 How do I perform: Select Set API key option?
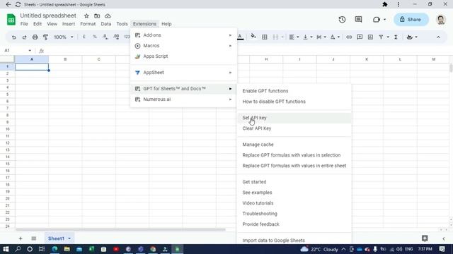[x=294, y=118]
